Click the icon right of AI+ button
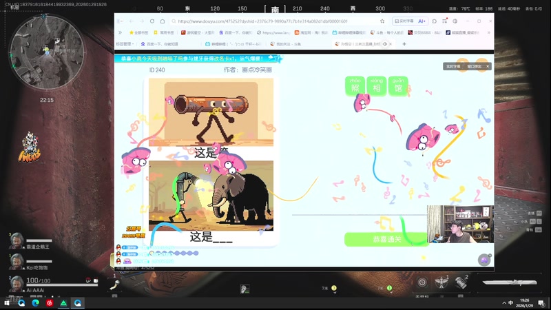Viewport: 551px width, 310px height. pos(435,21)
